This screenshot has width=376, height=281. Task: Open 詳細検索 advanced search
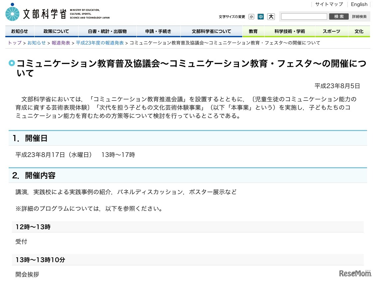[359, 16]
